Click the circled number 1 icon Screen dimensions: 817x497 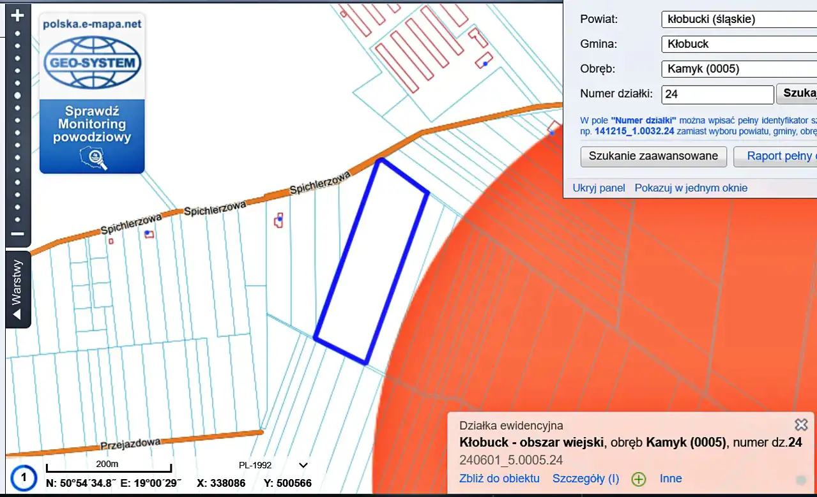pos(24,477)
